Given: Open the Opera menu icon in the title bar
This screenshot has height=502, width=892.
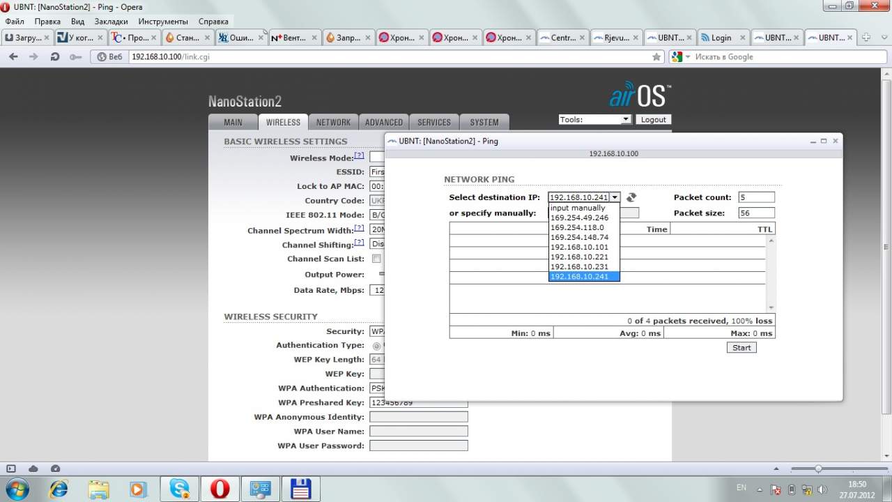Looking at the screenshot, I should coord(6,7).
